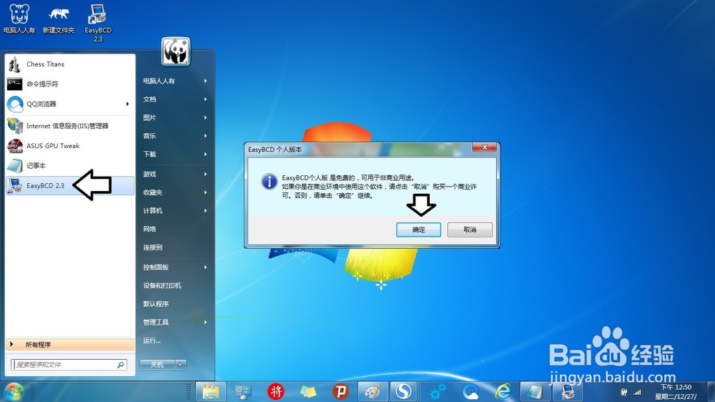
Task: Click the blue info icon in dialog
Action: coord(270,181)
